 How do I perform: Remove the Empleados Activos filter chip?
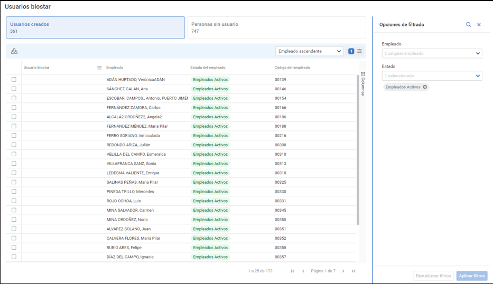click(425, 87)
